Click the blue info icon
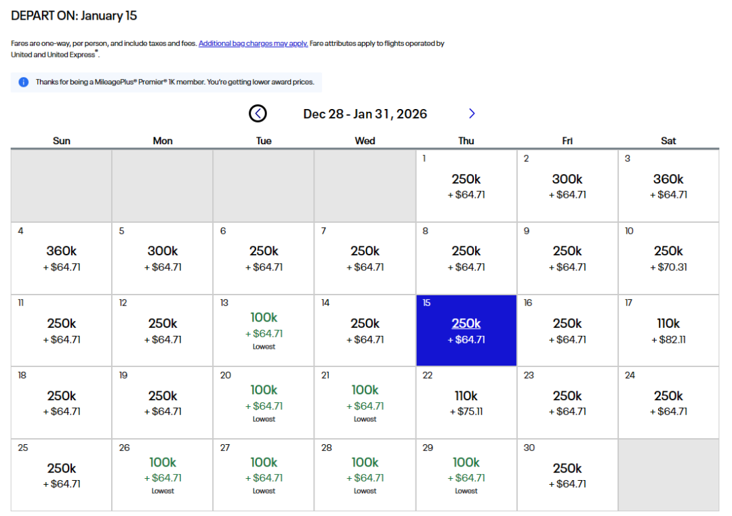The image size is (732, 516). point(24,82)
